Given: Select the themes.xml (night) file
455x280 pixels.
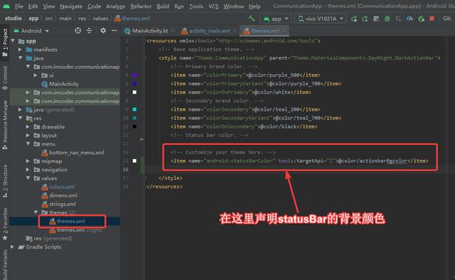Looking at the screenshot, I should click(x=76, y=230).
